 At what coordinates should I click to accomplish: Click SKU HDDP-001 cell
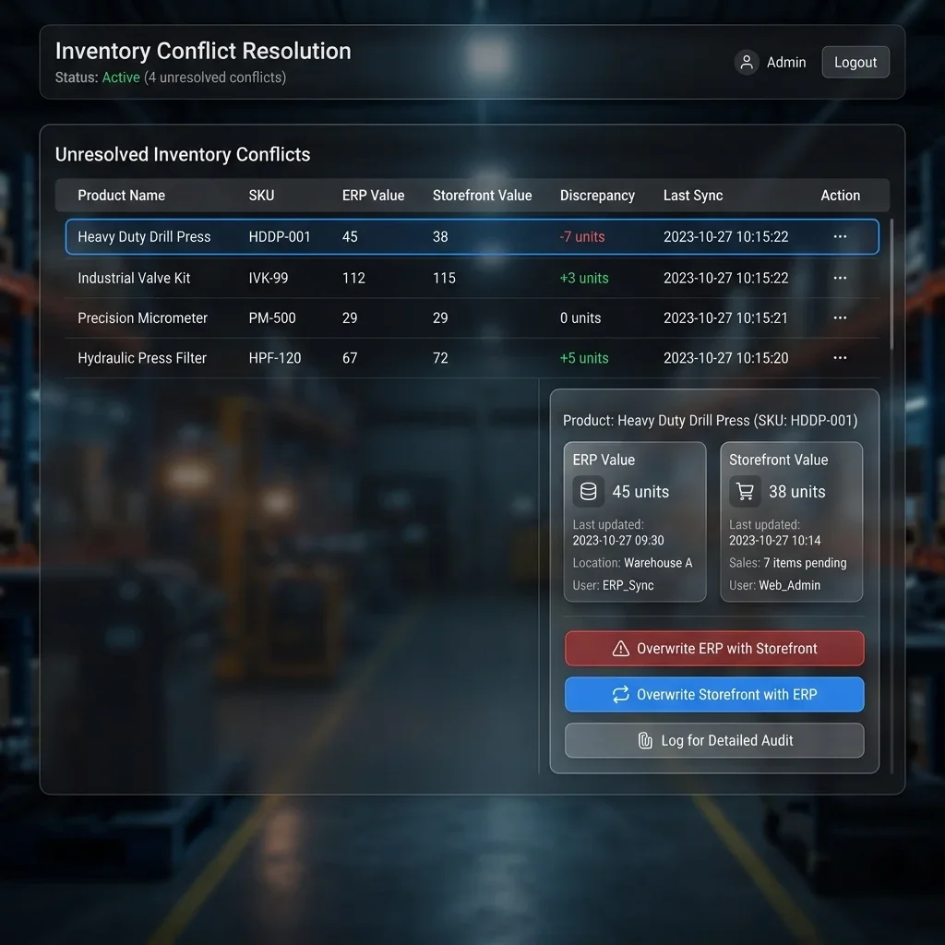[x=280, y=237]
